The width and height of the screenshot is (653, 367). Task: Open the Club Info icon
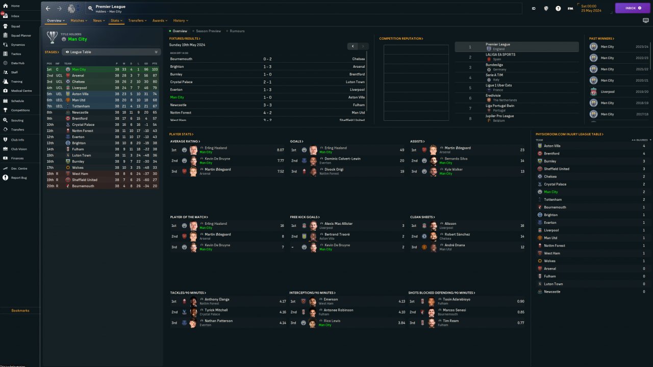point(5,140)
